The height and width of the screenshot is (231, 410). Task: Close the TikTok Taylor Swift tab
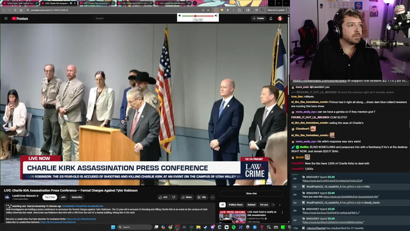36,3
